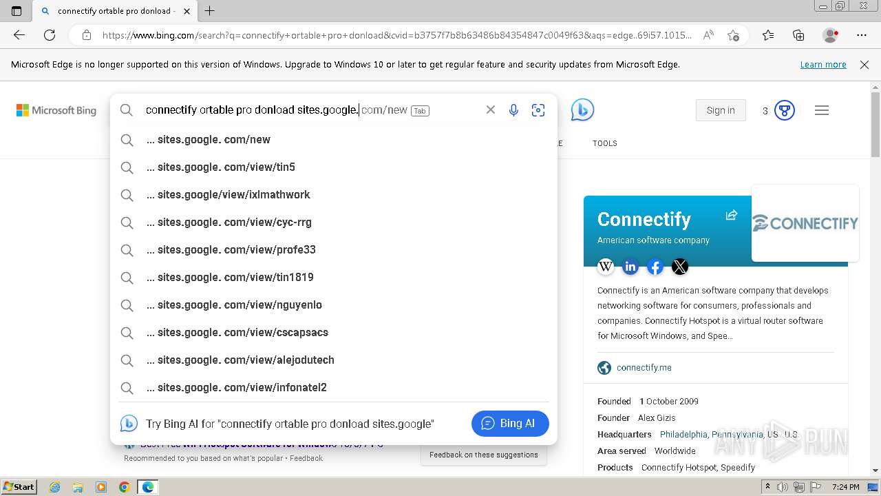Open Windows Media Player taskbar icon

click(x=101, y=487)
